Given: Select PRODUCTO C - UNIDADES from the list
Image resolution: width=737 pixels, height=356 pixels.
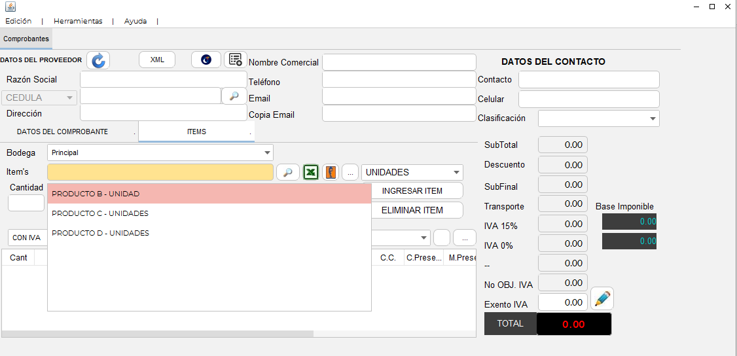Looking at the screenshot, I should click(100, 213).
